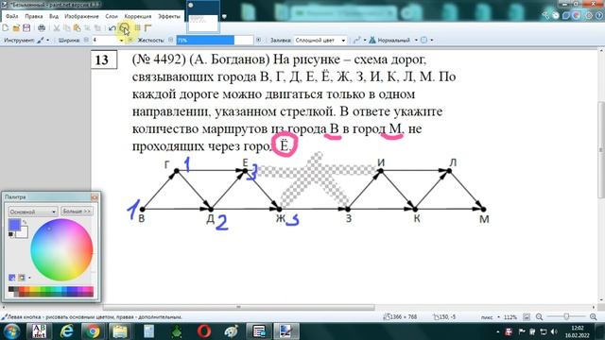The image size is (605, 340).
Task: Open the Нормальный blend mode dropdown
Action: click(393, 40)
